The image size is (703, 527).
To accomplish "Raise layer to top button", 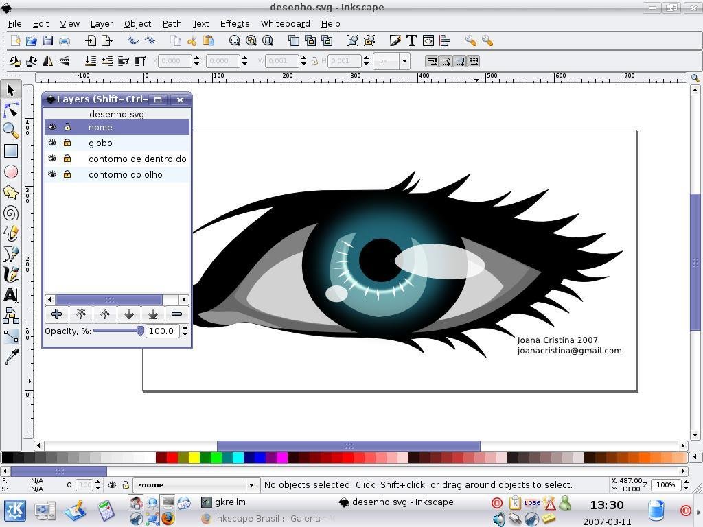I will point(81,314).
